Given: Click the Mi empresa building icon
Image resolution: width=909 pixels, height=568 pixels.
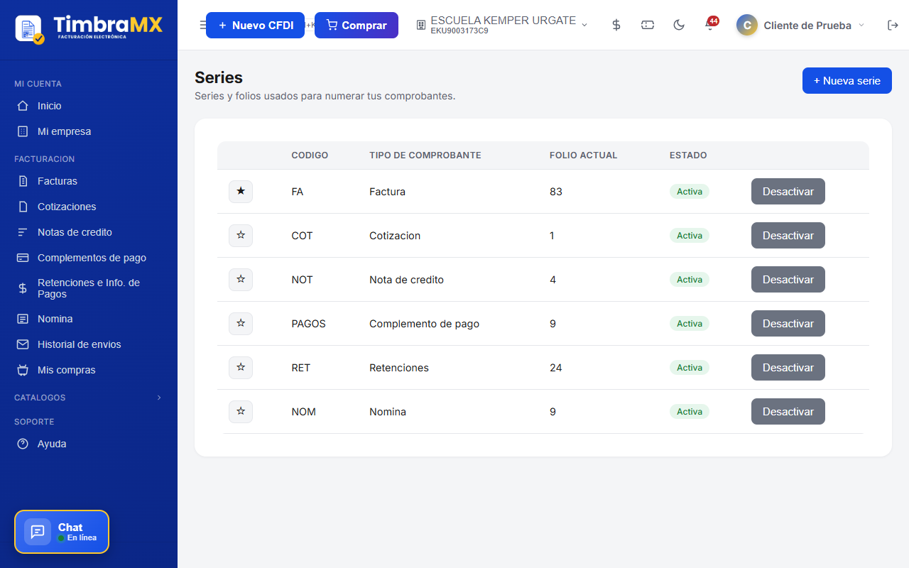Looking at the screenshot, I should click(x=23, y=131).
